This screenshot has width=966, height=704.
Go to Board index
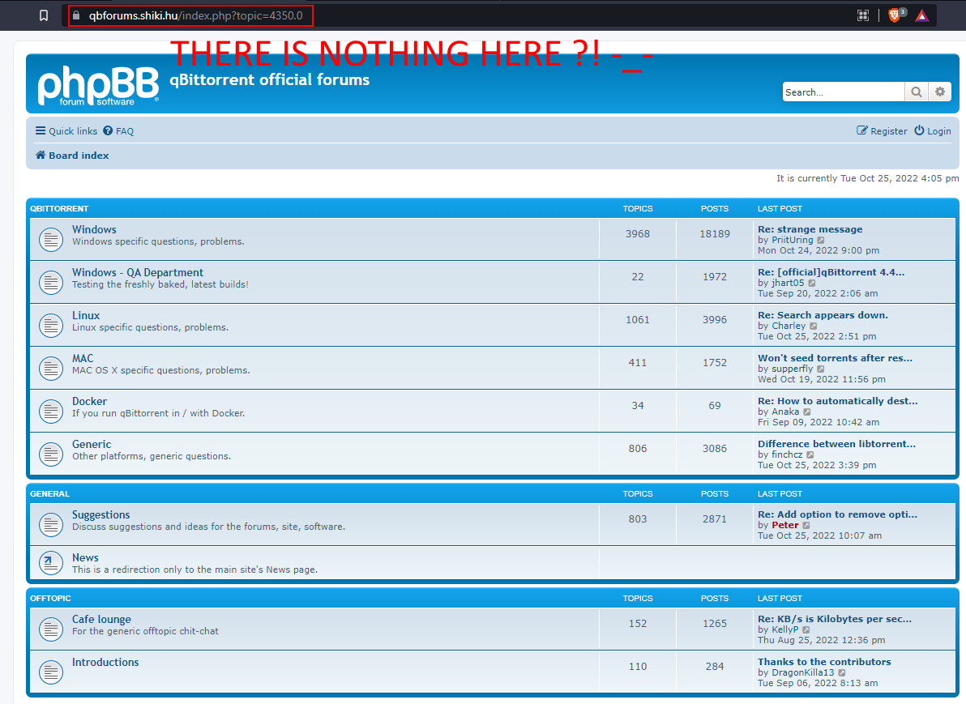[72, 156]
